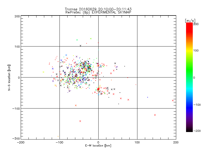Screen dimensions: 207x155
Task: Select the '[m/s]' color bar unit label
Action: [190, 21]
